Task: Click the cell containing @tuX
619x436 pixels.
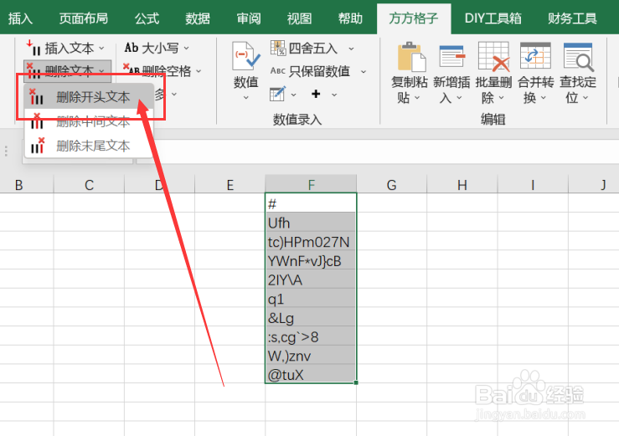Action: point(311,374)
